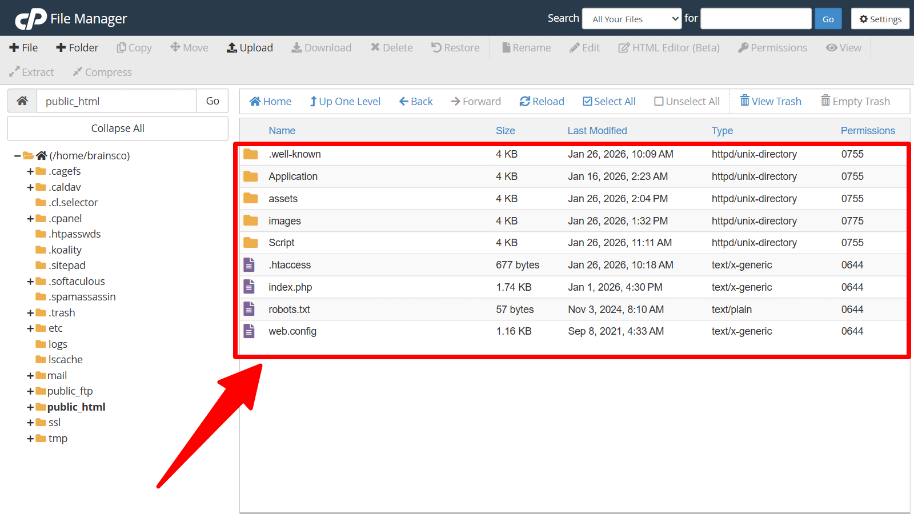
Task: Expand the .cagefs tree folder
Action: point(30,171)
